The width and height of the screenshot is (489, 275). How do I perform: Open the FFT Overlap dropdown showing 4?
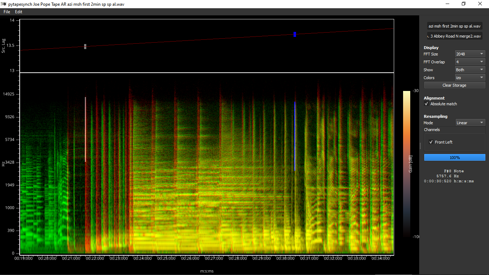470,62
